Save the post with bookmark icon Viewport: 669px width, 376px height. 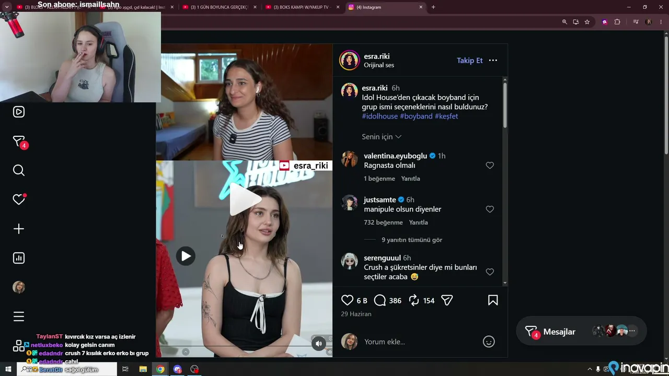493,300
